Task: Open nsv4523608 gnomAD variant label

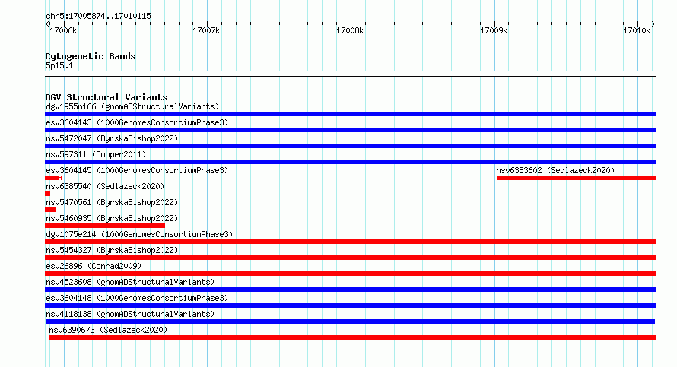Action: [130, 282]
